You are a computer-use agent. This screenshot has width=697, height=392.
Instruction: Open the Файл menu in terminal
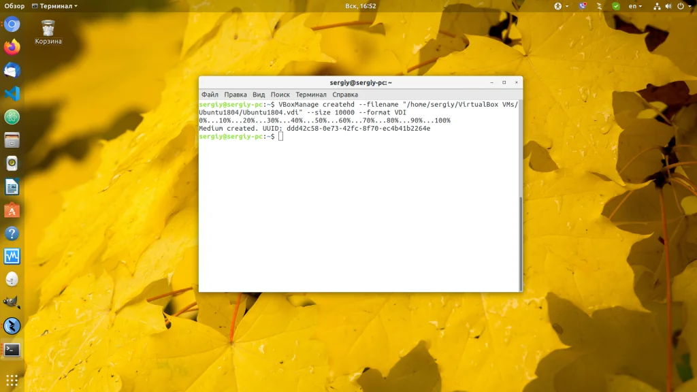tap(210, 95)
